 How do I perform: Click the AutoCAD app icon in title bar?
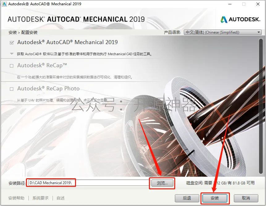tap(4, 4)
